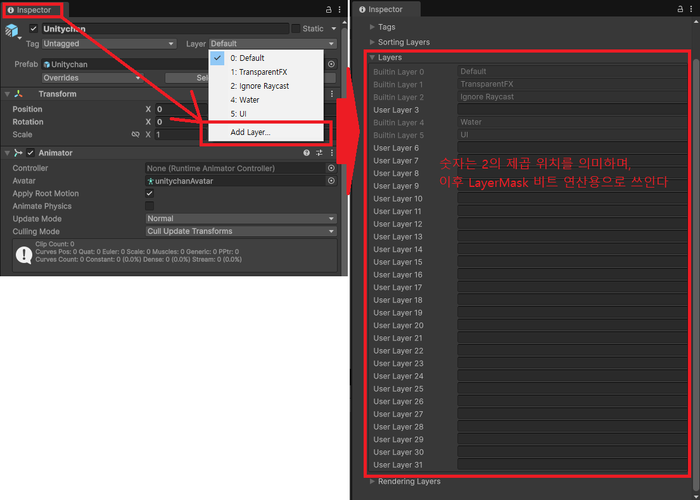This screenshot has width=700, height=500.
Task: Open the Static dropdown arrow
Action: (x=333, y=29)
